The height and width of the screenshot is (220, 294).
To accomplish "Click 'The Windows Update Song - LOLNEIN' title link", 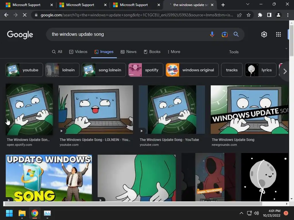I will point(95,140).
